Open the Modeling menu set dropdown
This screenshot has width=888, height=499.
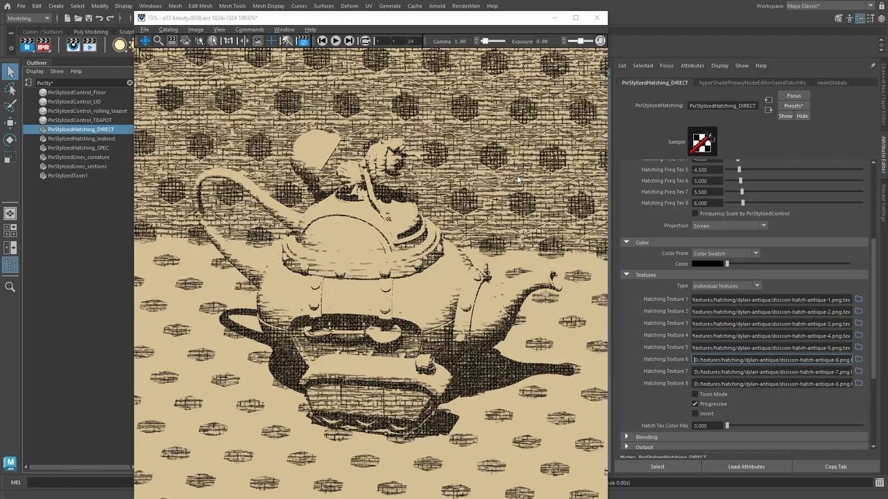pos(28,18)
